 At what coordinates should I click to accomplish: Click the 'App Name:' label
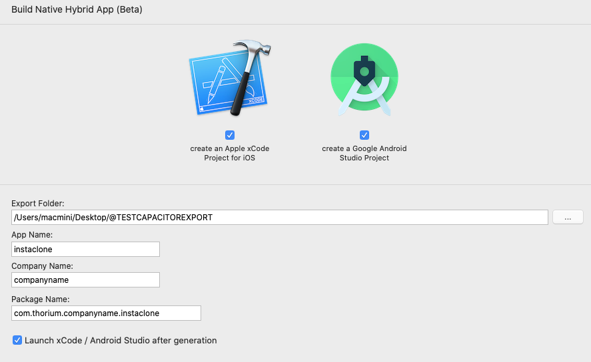32,235
